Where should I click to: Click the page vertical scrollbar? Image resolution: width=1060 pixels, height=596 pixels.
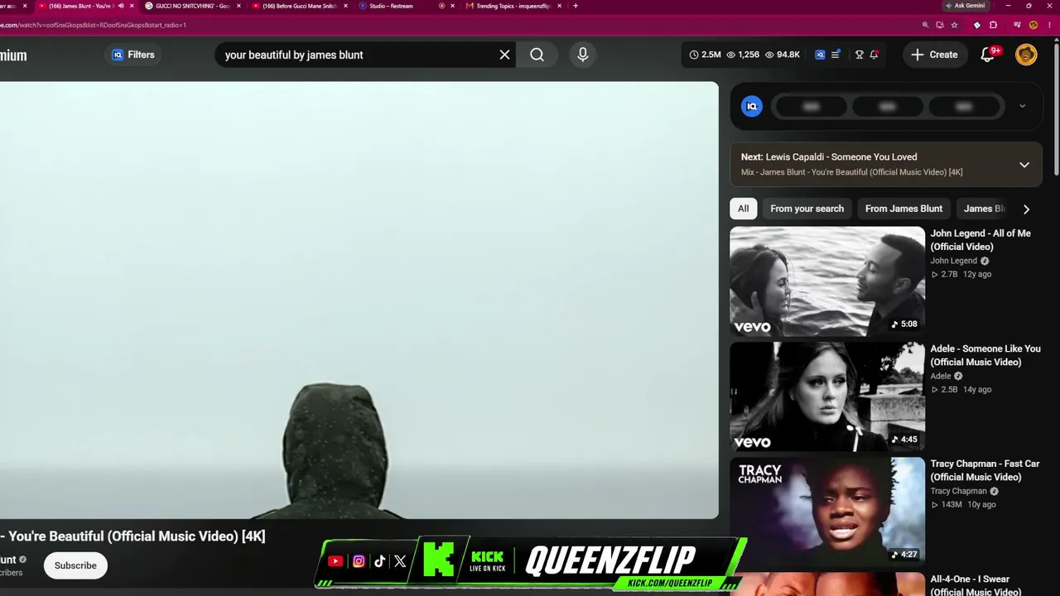pyautogui.click(x=1056, y=108)
